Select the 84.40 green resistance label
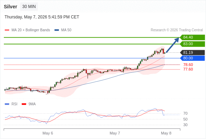Viewport: 206px width, 139px height. coord(192,38)
